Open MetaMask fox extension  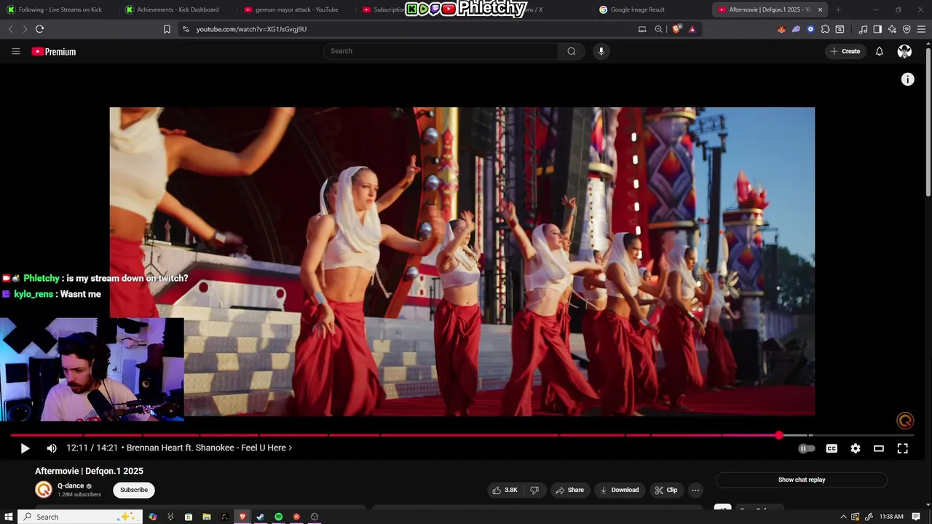click(781, 29)
